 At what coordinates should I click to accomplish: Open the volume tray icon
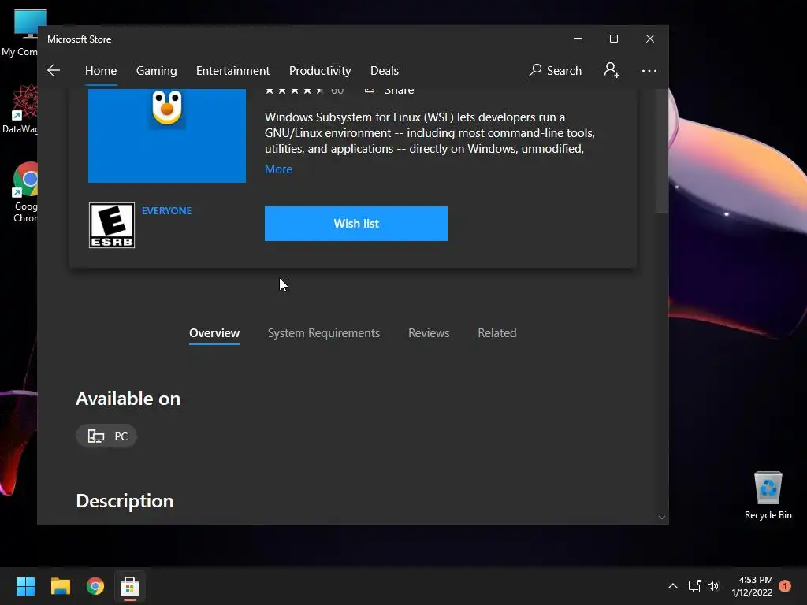click(712, 586)
